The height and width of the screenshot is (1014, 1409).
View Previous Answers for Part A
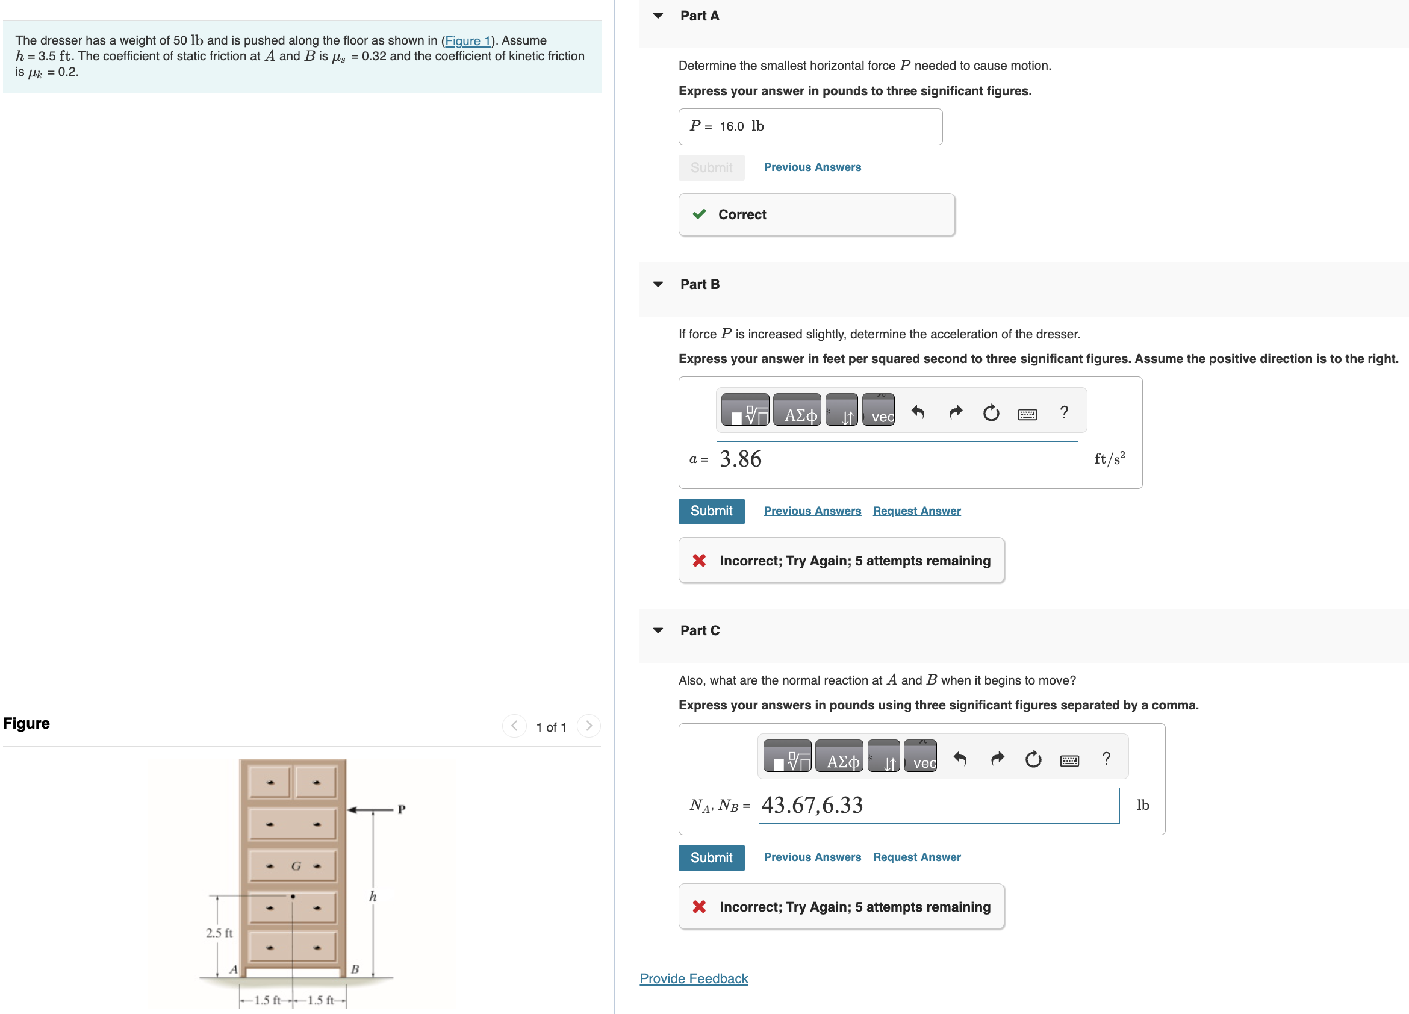812,167
